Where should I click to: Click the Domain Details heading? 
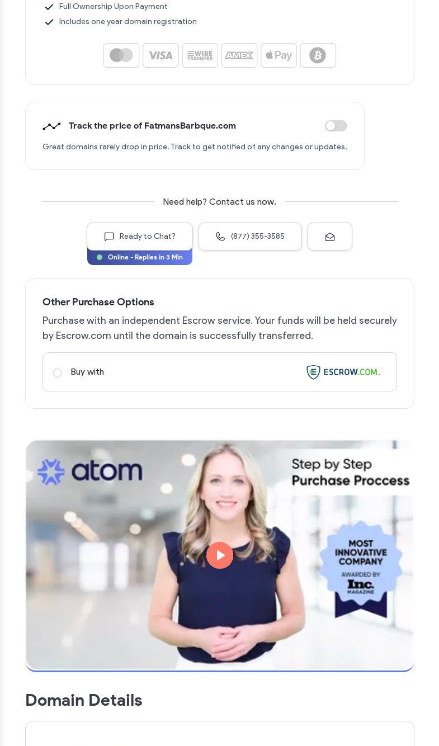pos(84,700)
